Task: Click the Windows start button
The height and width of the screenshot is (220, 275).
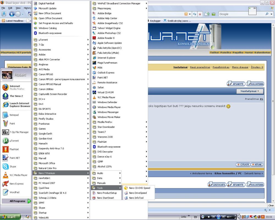Action: pyautogui.click(x=10, y=217)
